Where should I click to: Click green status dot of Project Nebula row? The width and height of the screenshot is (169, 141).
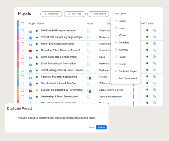(x=37, y=38)
